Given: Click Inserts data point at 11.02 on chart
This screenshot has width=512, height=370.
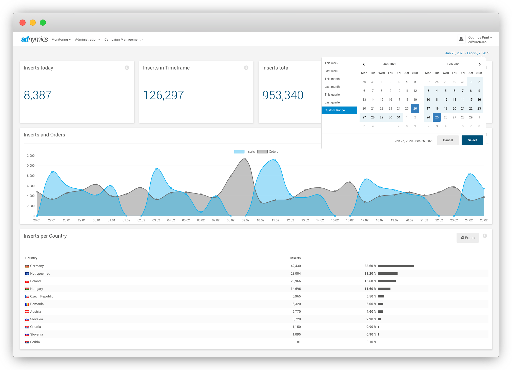Looking at the screenshot, I should (x=275, y=160).
